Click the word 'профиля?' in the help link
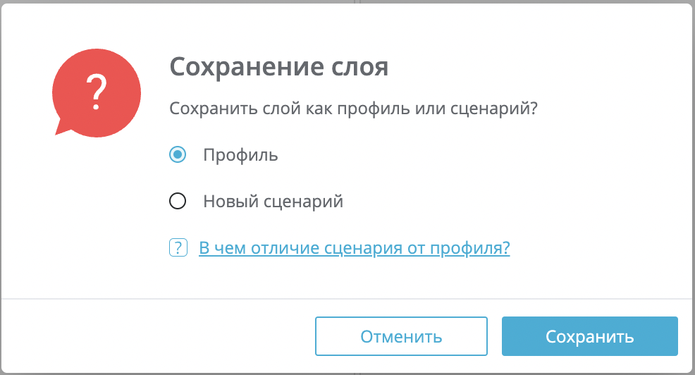Viewport: 695px width, 375px height. coord(470,248)
